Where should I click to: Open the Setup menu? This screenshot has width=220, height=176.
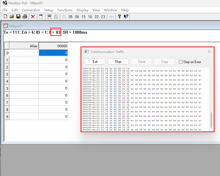[49, 10]
